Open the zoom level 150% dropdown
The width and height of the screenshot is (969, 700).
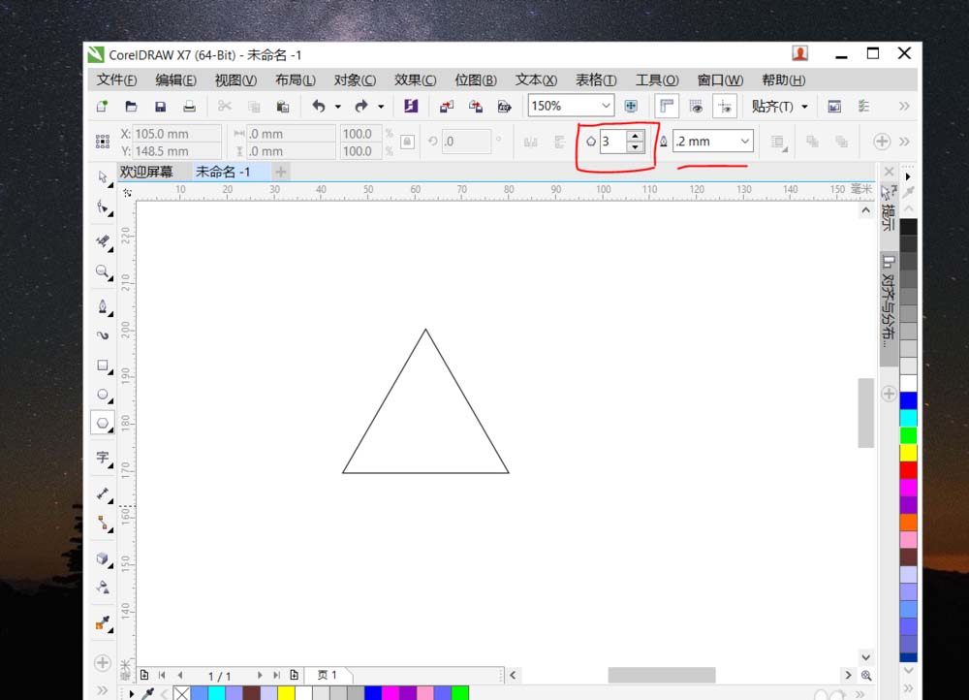[x=606, y=106]
